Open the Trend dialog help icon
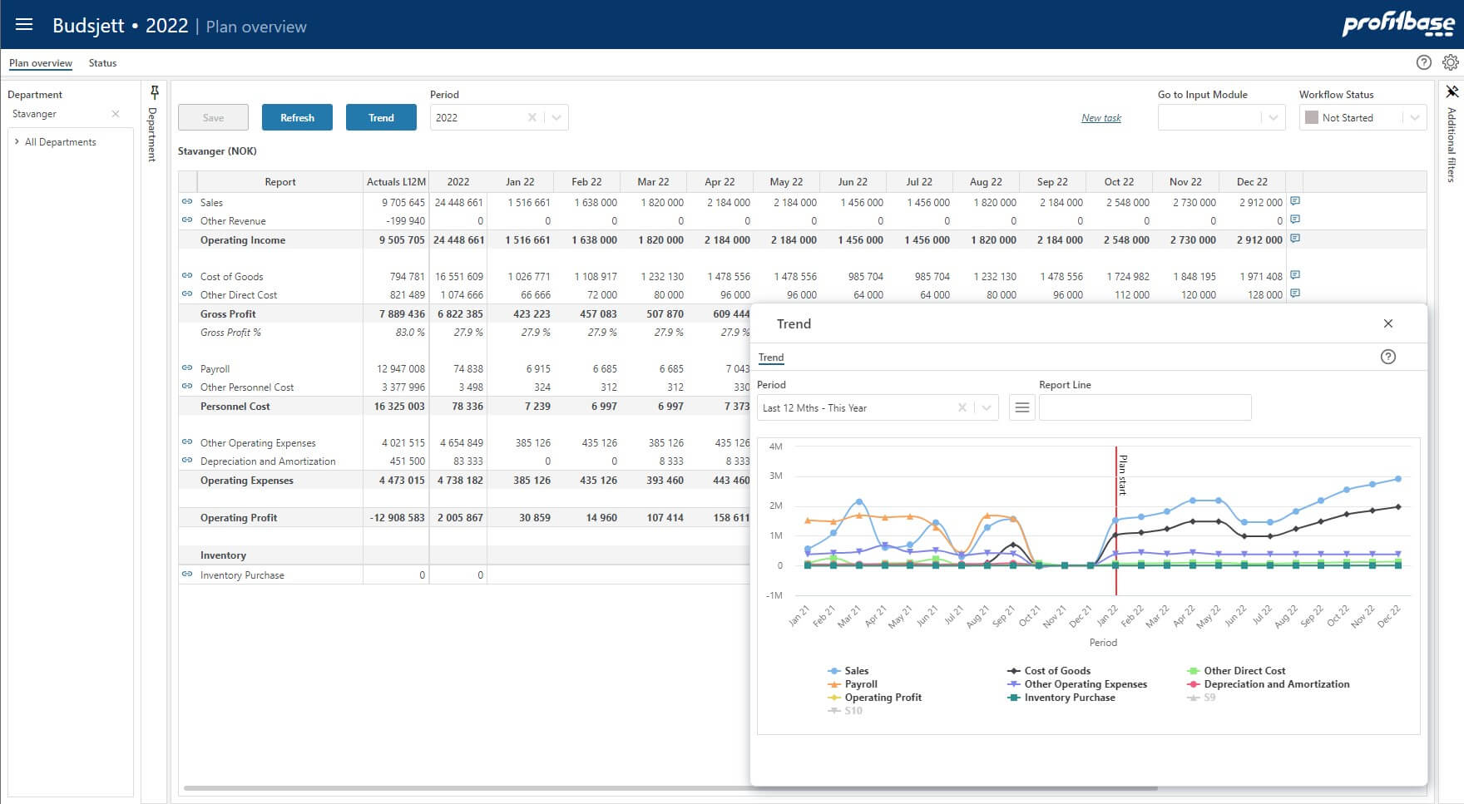1464x804 pixels. pyautogui.click(x=1387, y=357)
